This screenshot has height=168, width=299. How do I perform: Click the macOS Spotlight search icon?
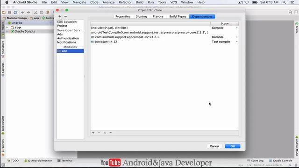284,2
